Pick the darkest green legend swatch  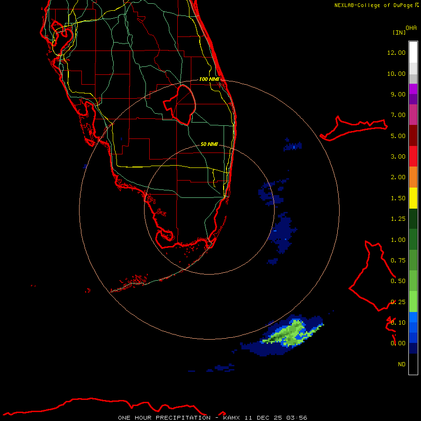(x=413, y=219)
